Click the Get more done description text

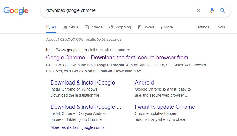[126, 68]
